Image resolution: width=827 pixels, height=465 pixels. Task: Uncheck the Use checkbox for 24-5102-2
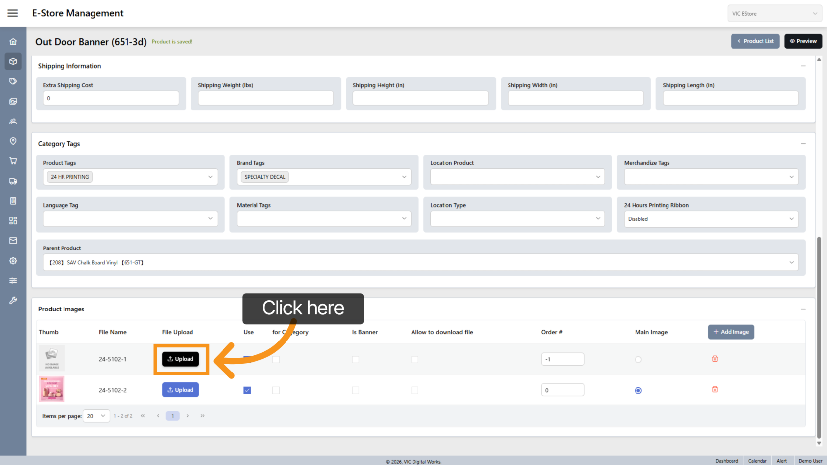click(247, 390)
